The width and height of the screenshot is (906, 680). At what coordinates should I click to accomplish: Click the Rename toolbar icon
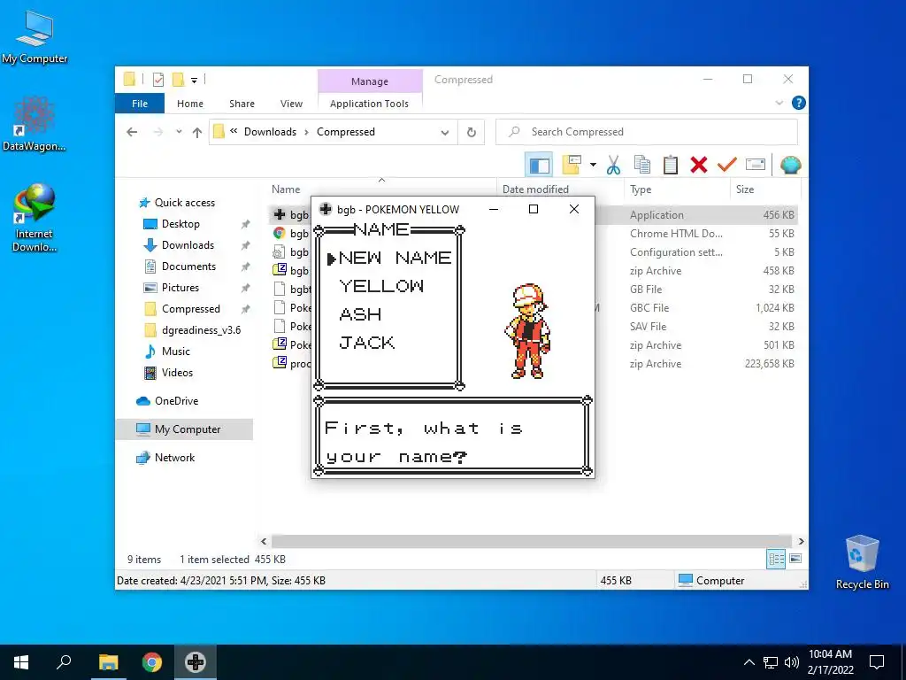coord(756,166)
